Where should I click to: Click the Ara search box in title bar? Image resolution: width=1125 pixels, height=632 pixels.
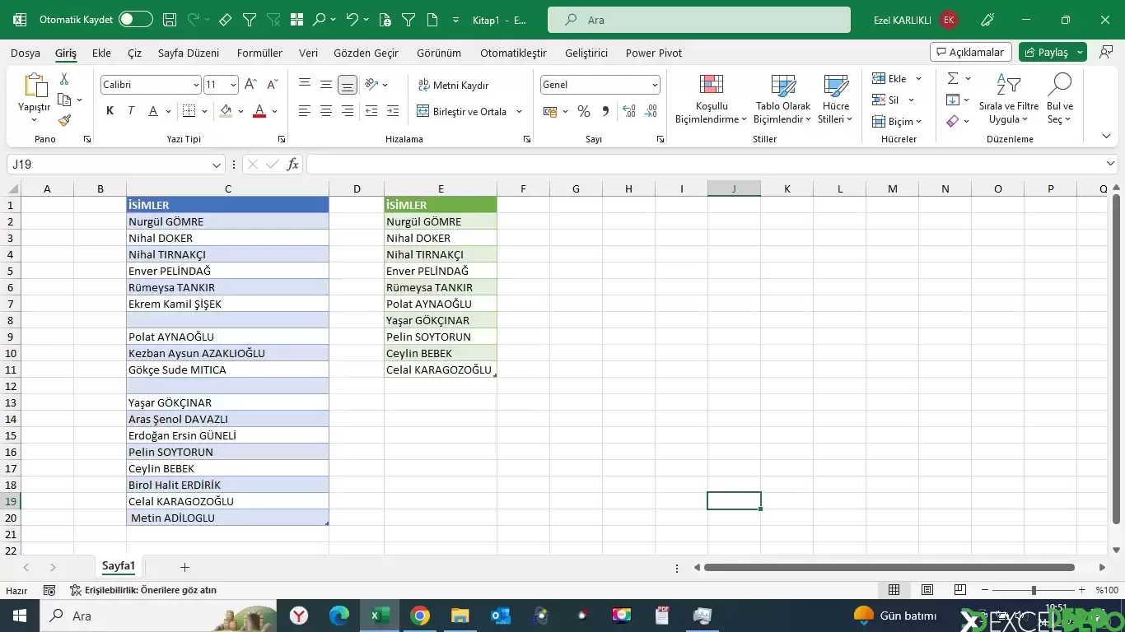(x=699, y=20)
